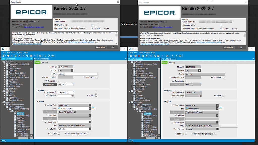
Task: Open search using the binoculars toolbar icon
Action: pyautogui.click(x=40, y=55)
